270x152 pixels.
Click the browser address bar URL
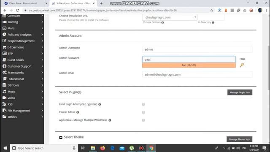103,10
